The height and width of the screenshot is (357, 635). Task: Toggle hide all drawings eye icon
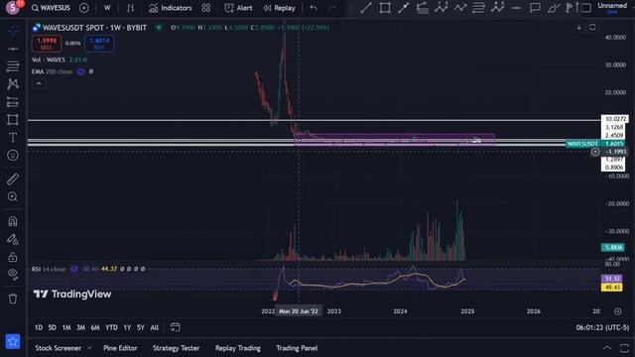coord(13,275)
